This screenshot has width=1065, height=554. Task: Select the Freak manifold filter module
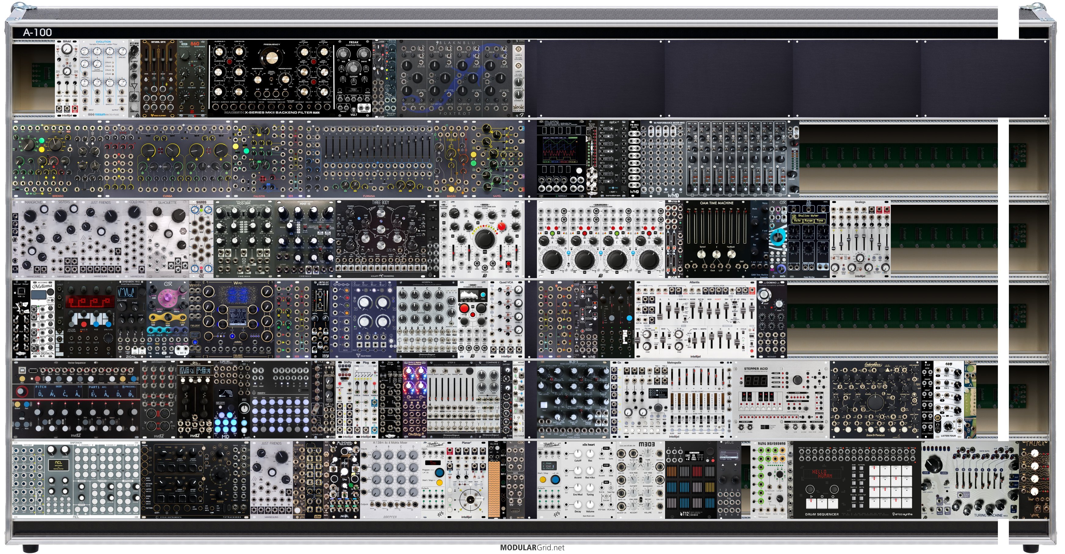354,78
